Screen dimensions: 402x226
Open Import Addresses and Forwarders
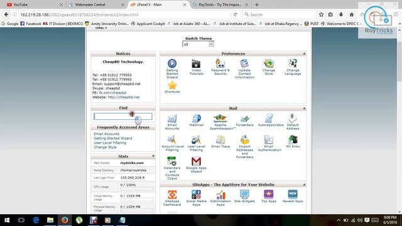[244, 140]
